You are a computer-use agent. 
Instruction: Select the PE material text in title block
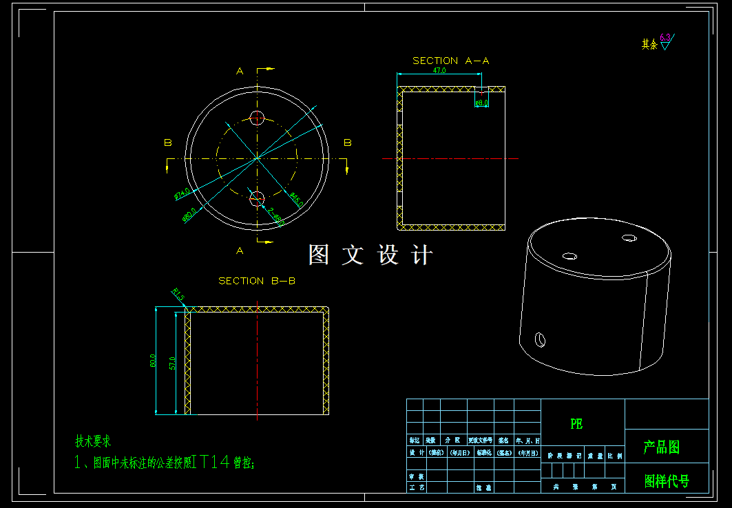tap(576, 424)
